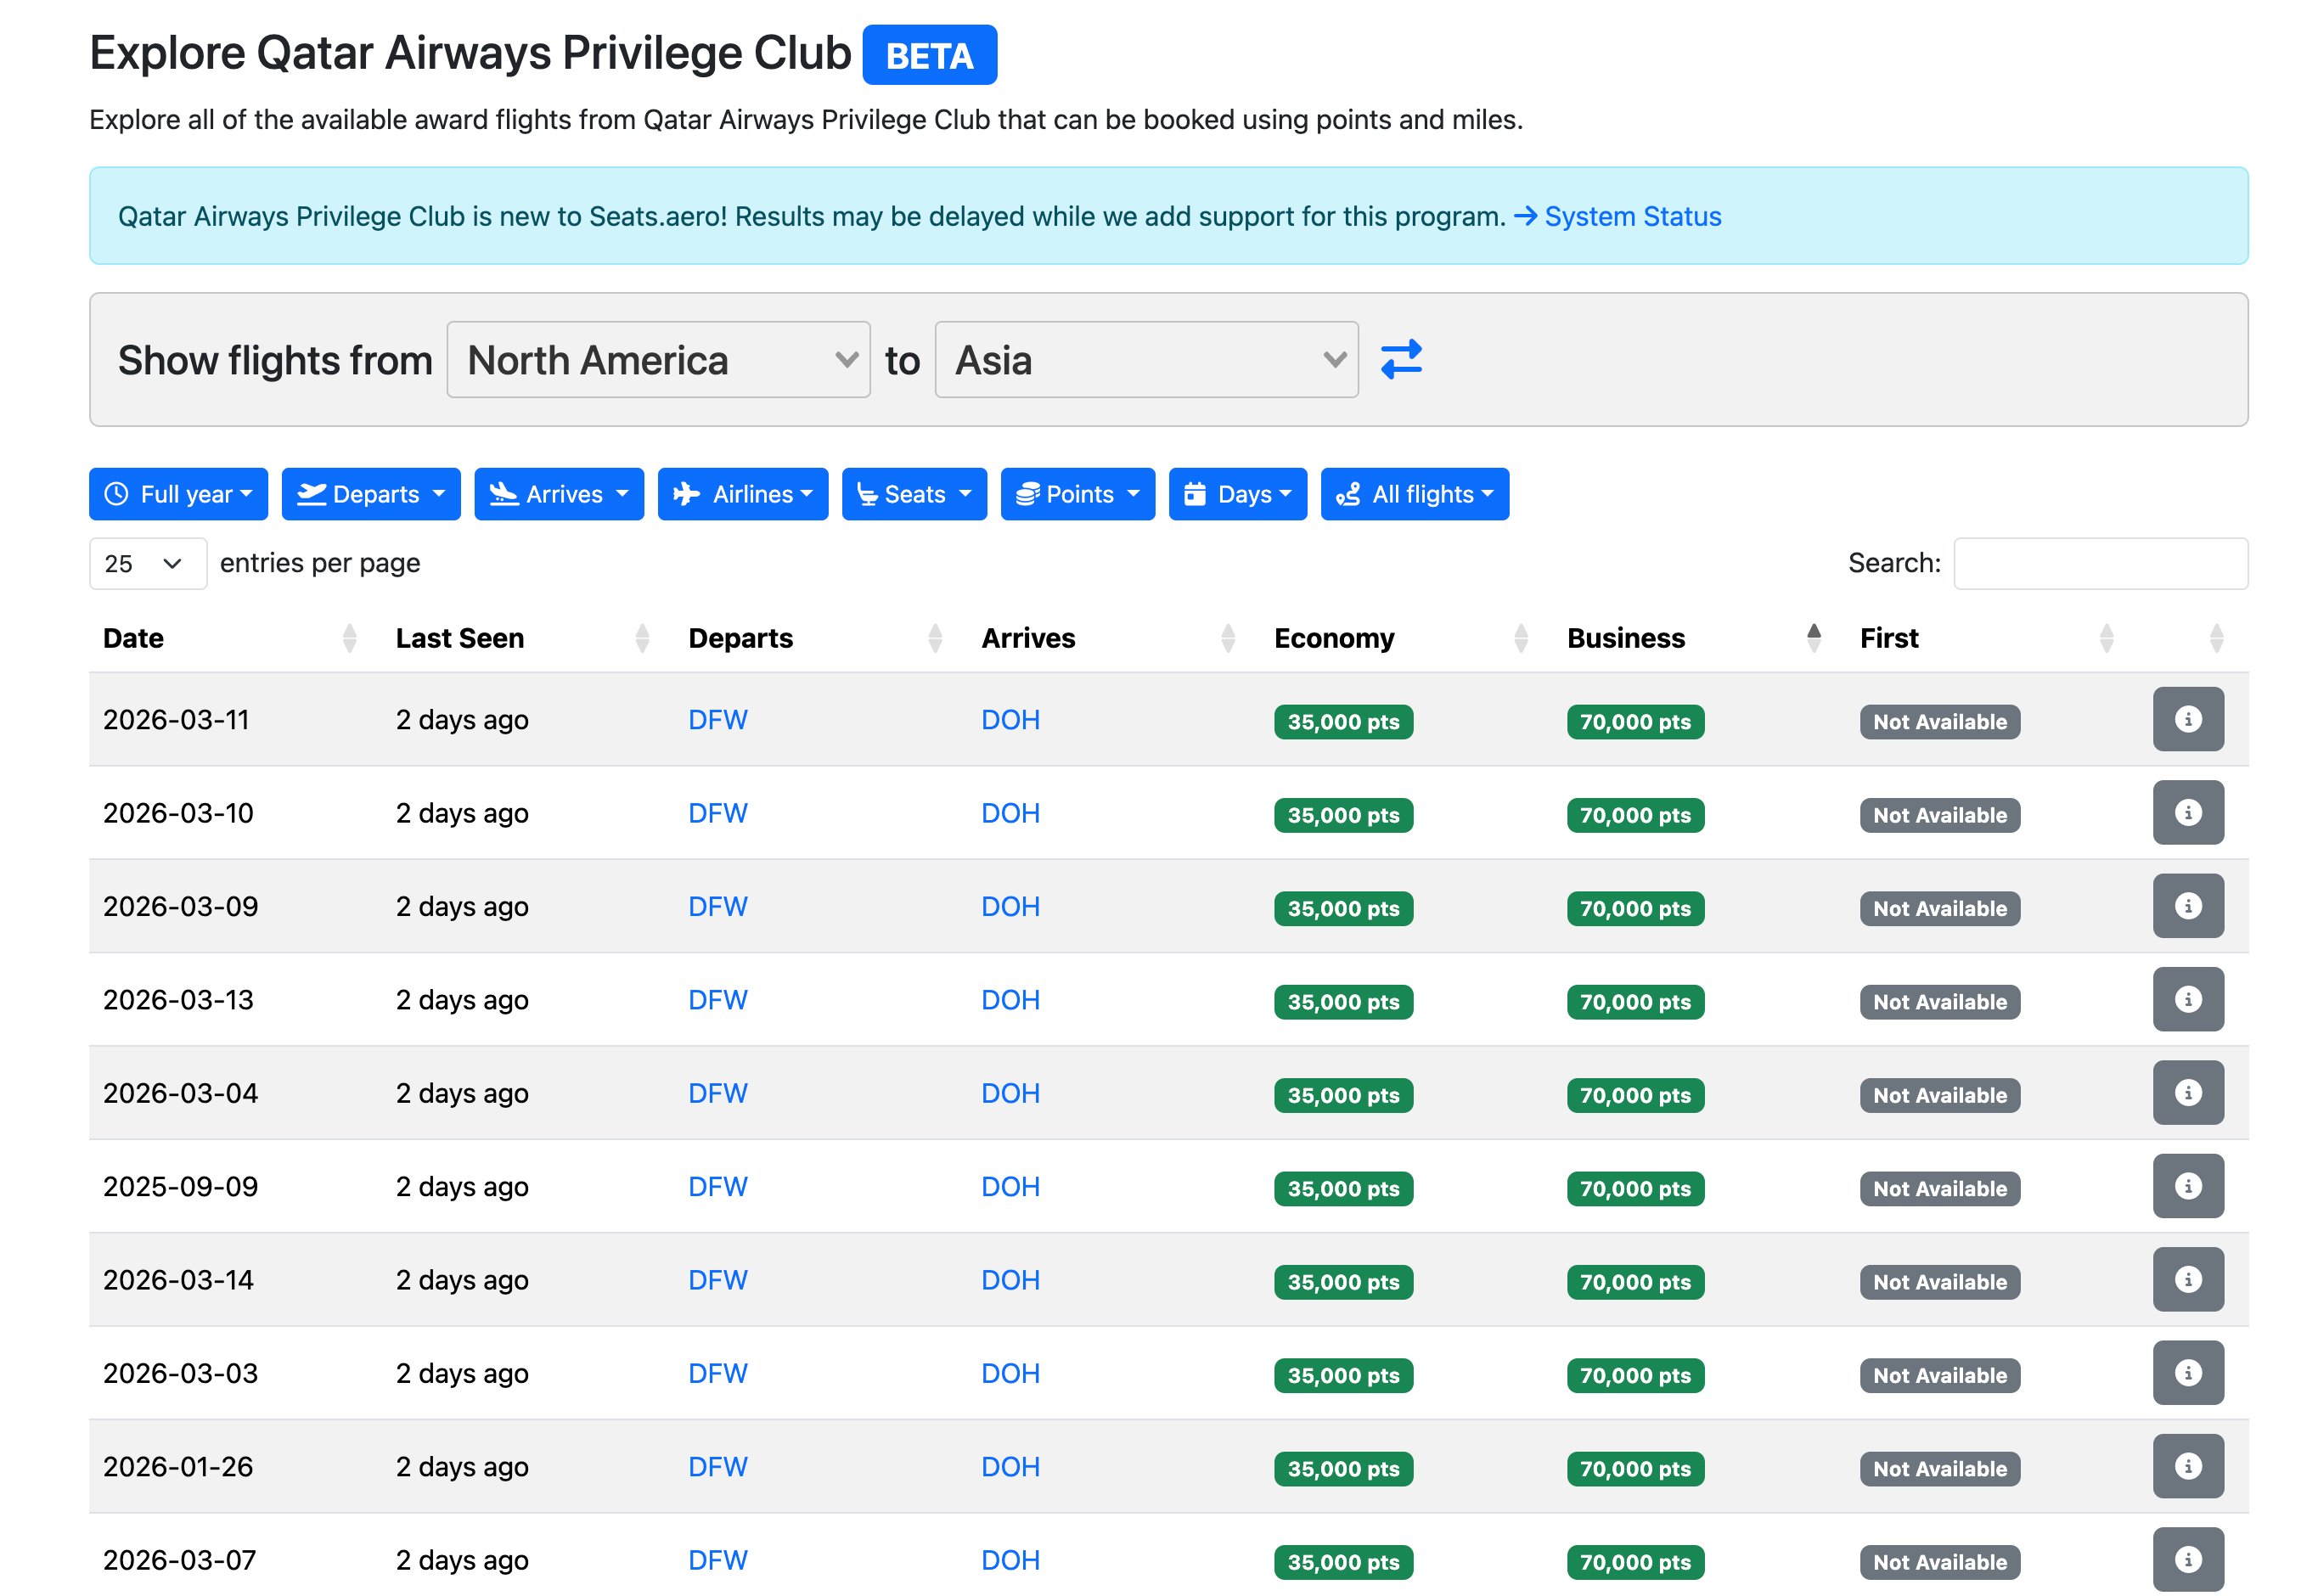Follow the System Status link

click(1631, 216)
